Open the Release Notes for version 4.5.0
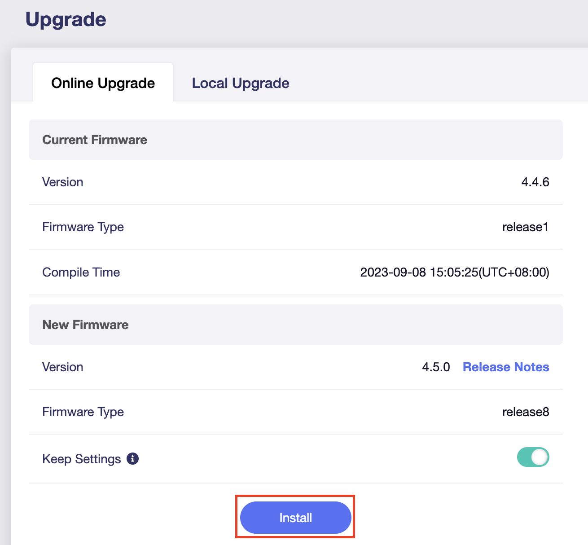 click(x=506, y=367)
